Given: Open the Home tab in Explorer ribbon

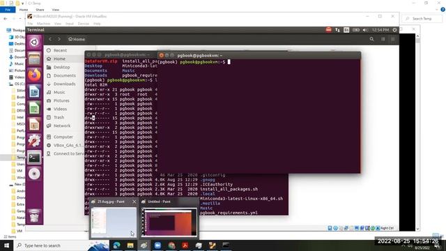Looking at the screenshot, I should [24, 10].
